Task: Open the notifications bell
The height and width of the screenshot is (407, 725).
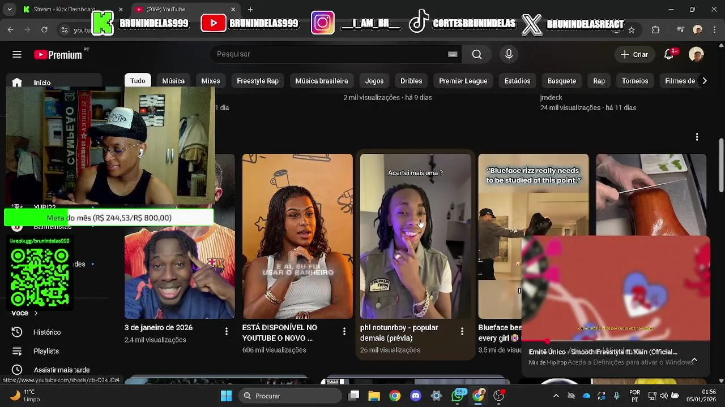Action: coord(670,54)
